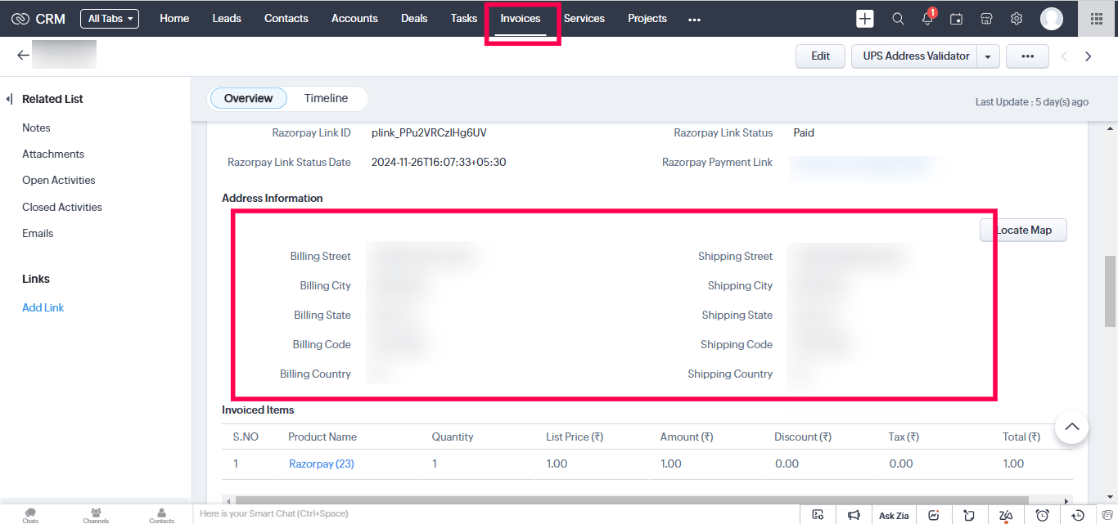The height and width of the screenshot is (524, 1118).
Task: Click the Invoiced Items horizontal scrollbar
Action: pos(632,499)
